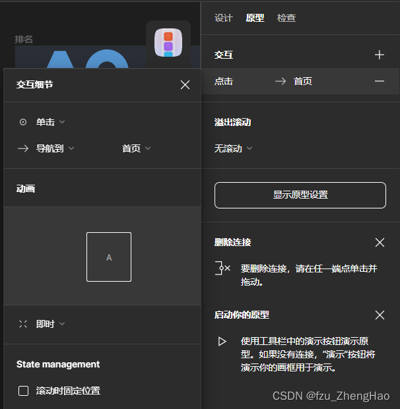Click the State management heading

[58, 364]
